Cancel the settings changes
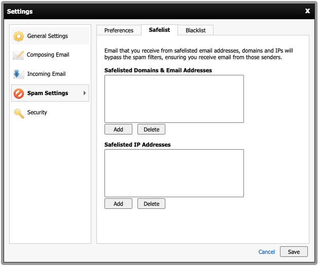318x267 pixels. (266, 252)
